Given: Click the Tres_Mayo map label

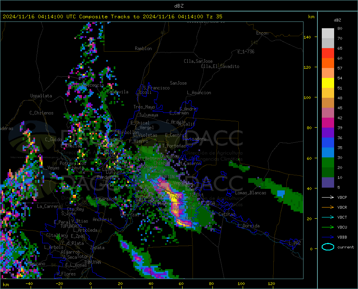Looking at the screenshot, I should coord(144,107).
